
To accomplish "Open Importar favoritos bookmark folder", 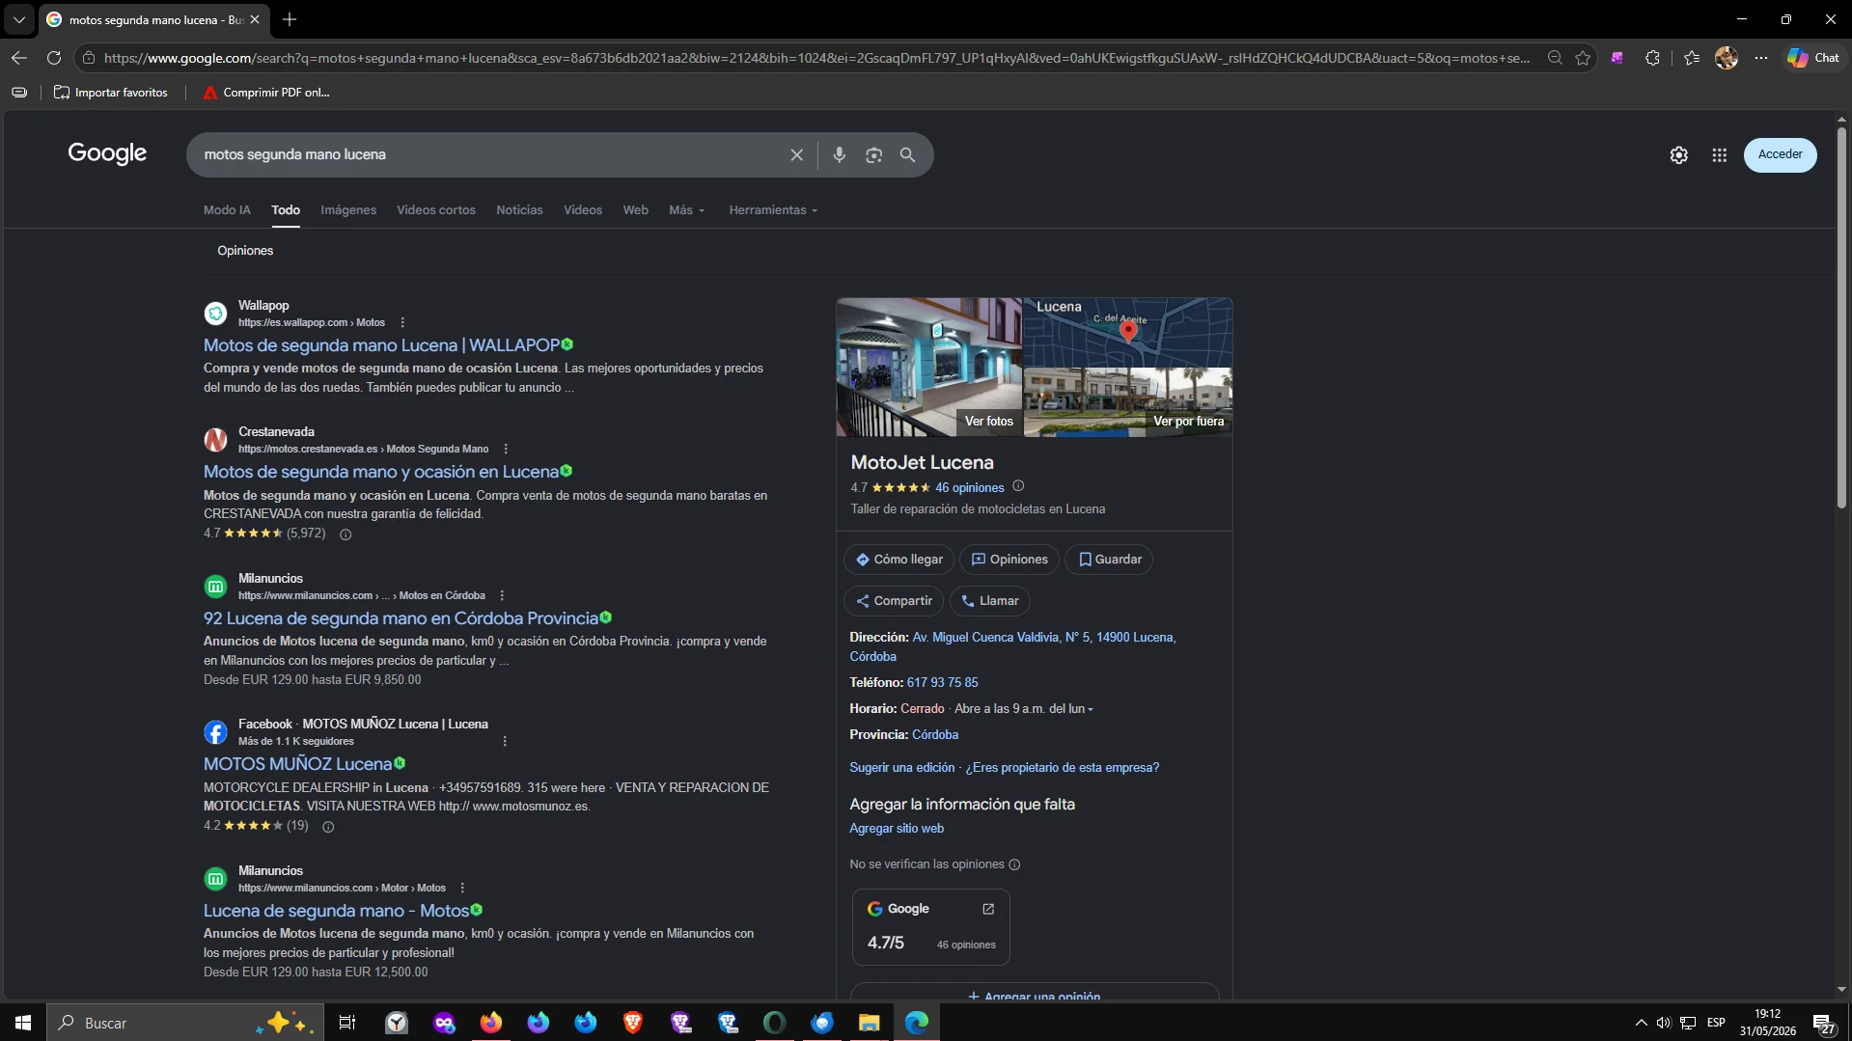I will [x=111, y=93].
